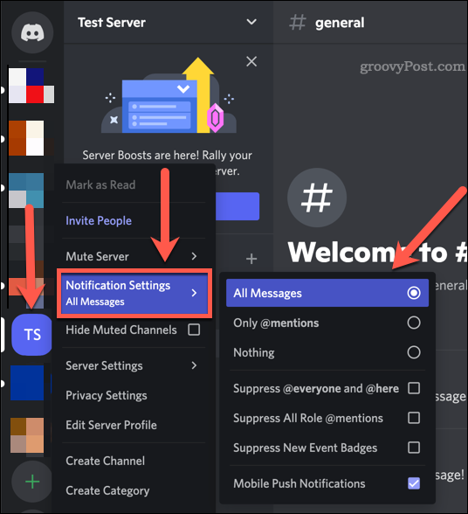
Task: Dismiss the Server Boosts banner
Action: coord(251,61)
